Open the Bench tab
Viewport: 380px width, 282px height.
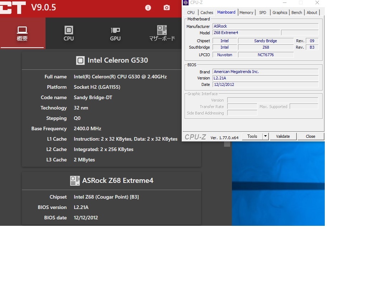[x=296, y=13]
